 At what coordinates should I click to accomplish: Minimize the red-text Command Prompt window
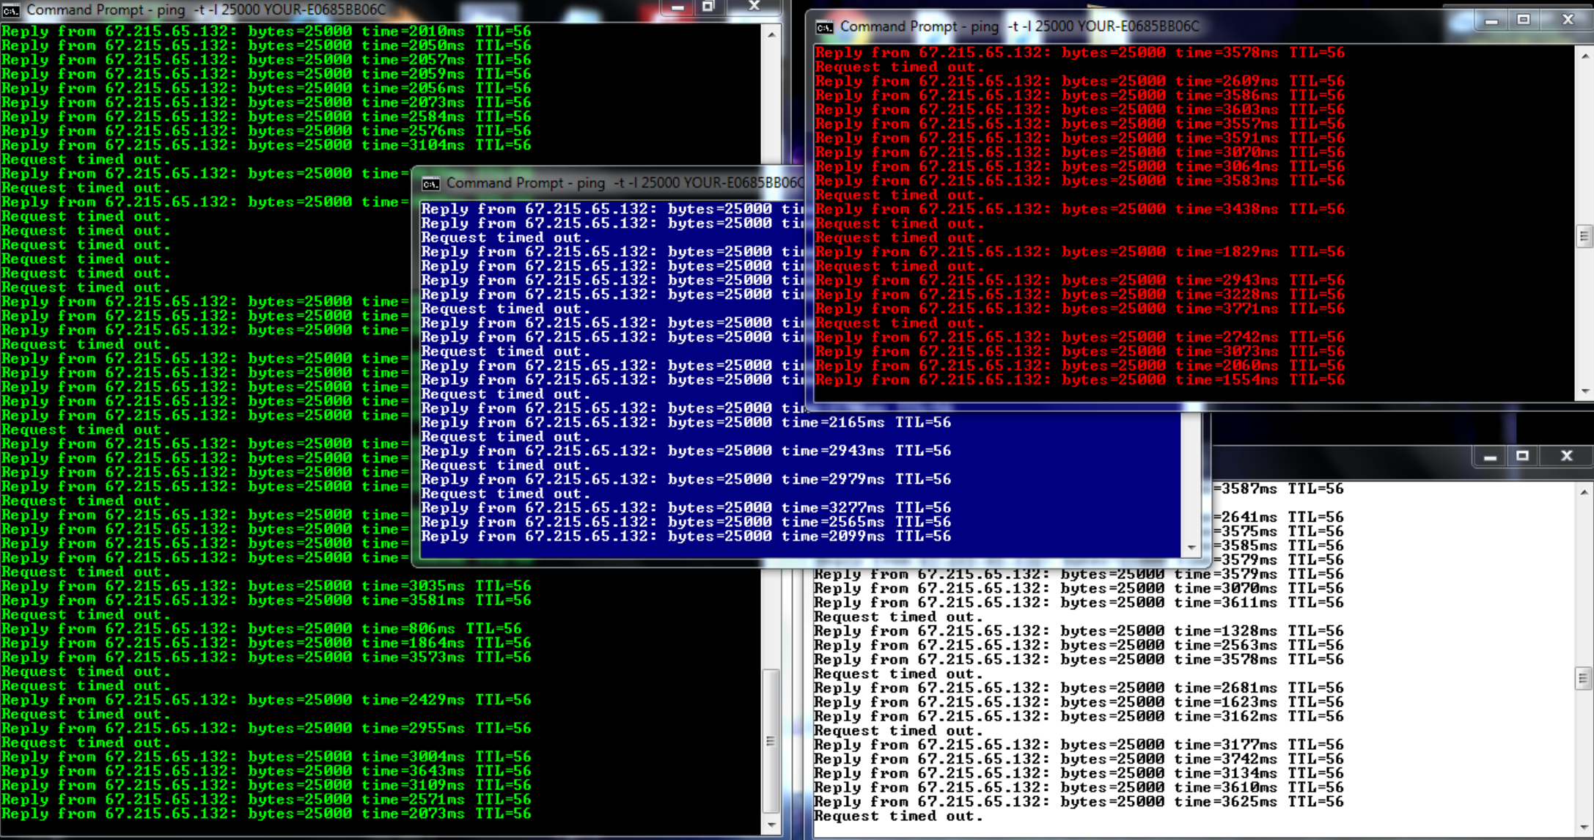[x=1491, y=21]
